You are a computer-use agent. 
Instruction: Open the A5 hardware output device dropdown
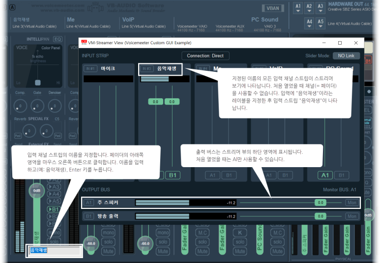coord(321,23)
